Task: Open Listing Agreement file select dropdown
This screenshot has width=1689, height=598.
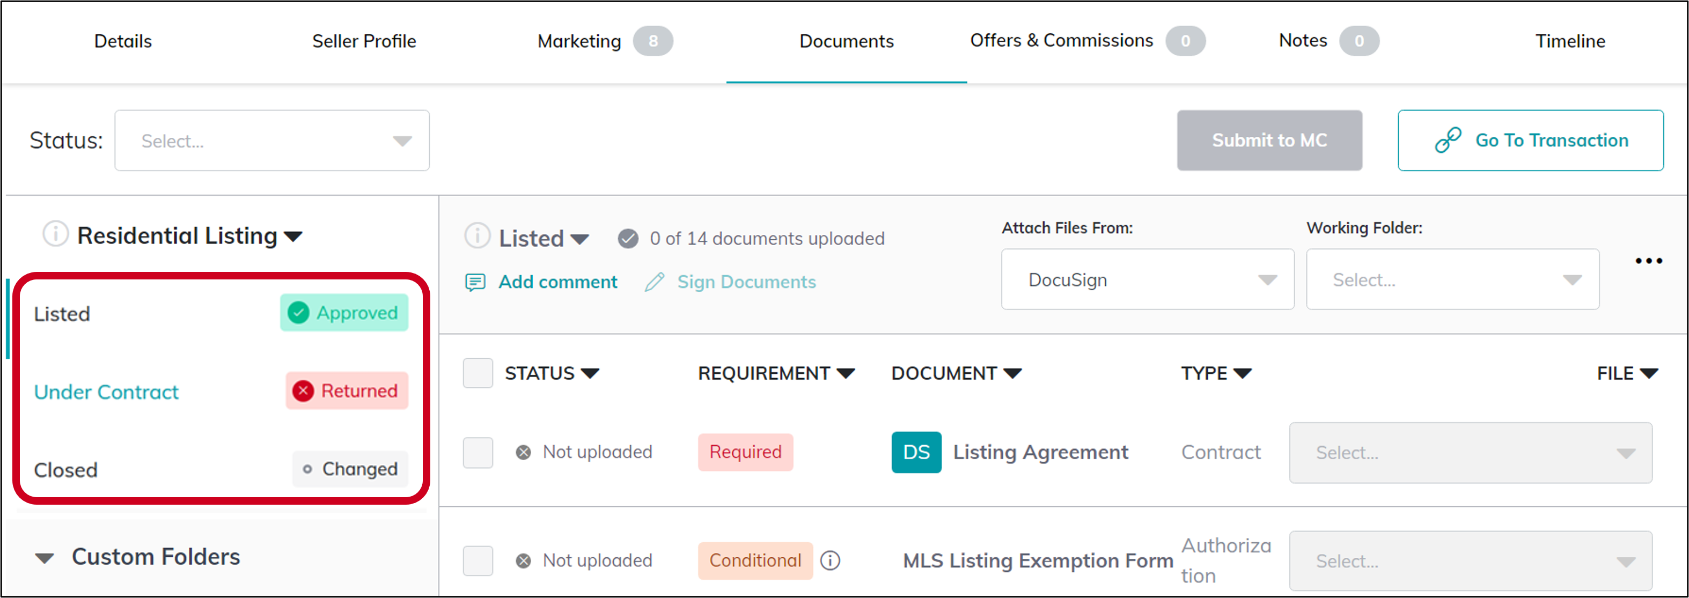Action: pos(1470,453)
